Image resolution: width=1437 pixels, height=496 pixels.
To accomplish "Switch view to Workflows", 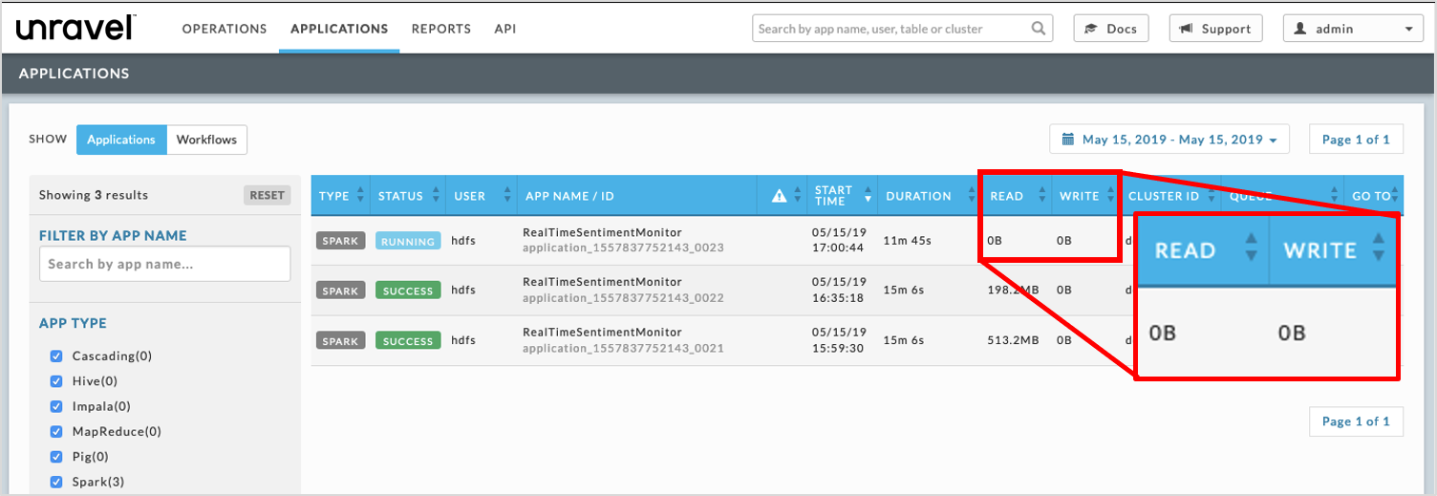I will coord(206,140).
